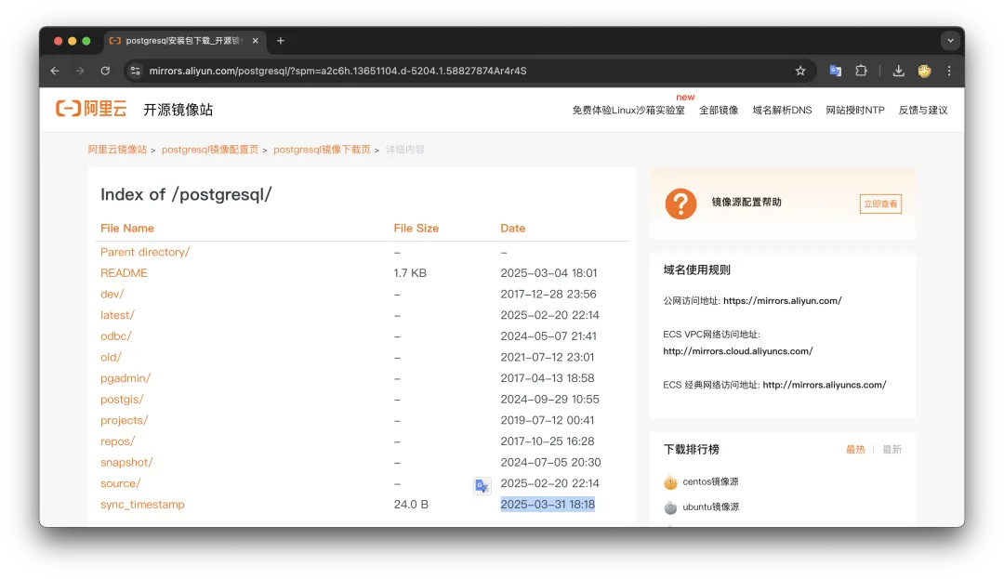The height and width of the screenshot is (579, 1004).
Task: Click the yellow emoji profile avatar in toolbar
Action: click(x=924, y=71)
